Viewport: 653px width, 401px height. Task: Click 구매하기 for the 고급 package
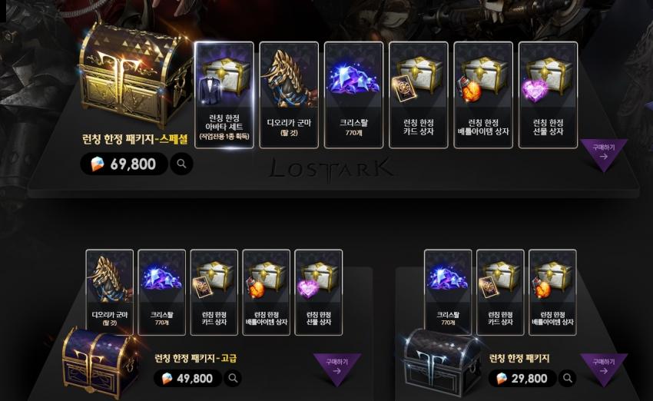point(337,368)
